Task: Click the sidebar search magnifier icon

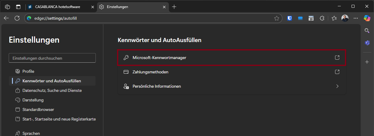Action: (367, 31)
